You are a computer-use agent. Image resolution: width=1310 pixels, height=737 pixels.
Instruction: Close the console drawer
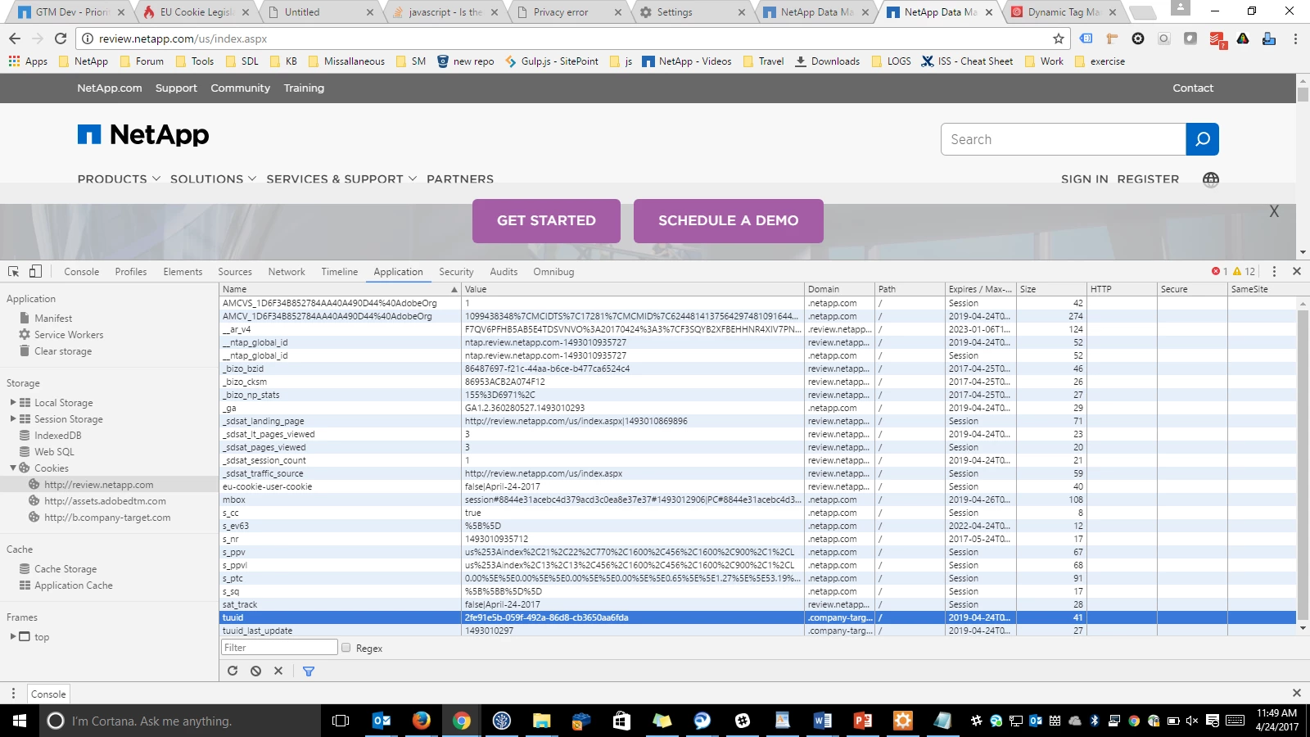click(x=1296, y=693)
